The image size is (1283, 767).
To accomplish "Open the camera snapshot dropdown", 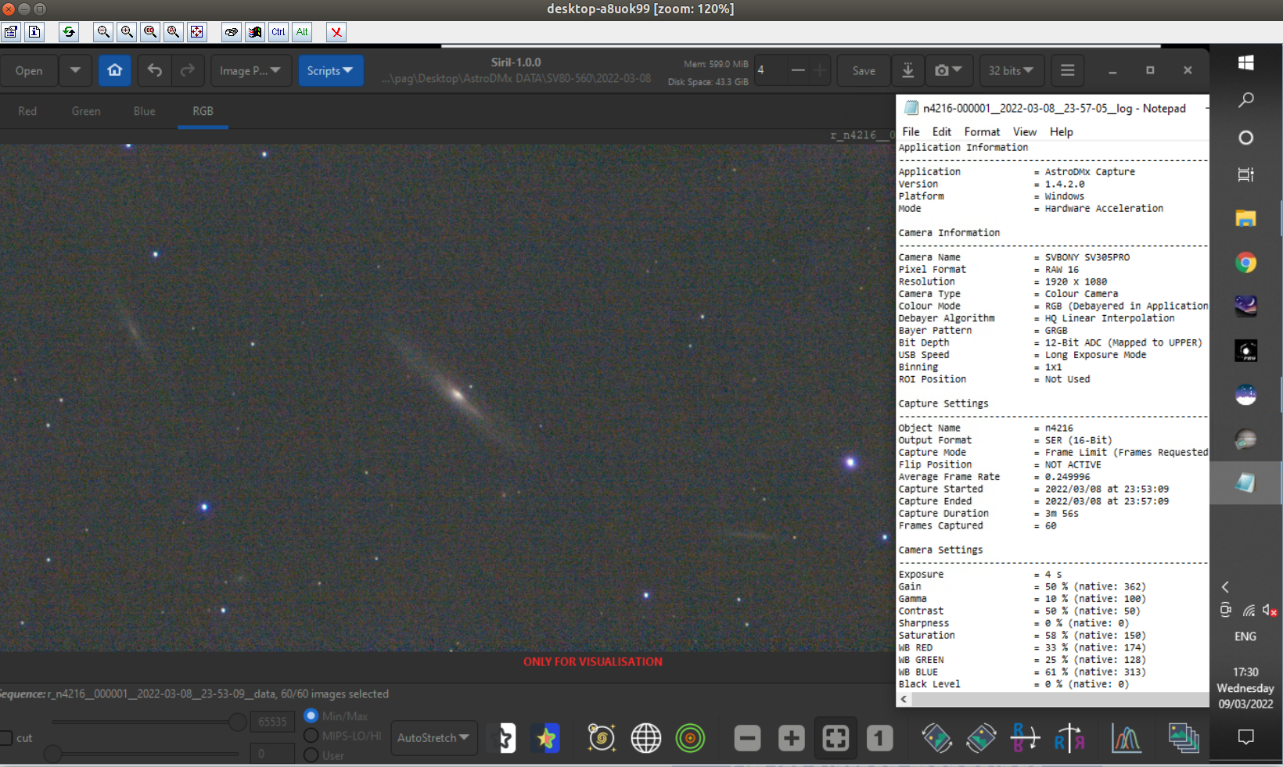I will tap(948, 70).
